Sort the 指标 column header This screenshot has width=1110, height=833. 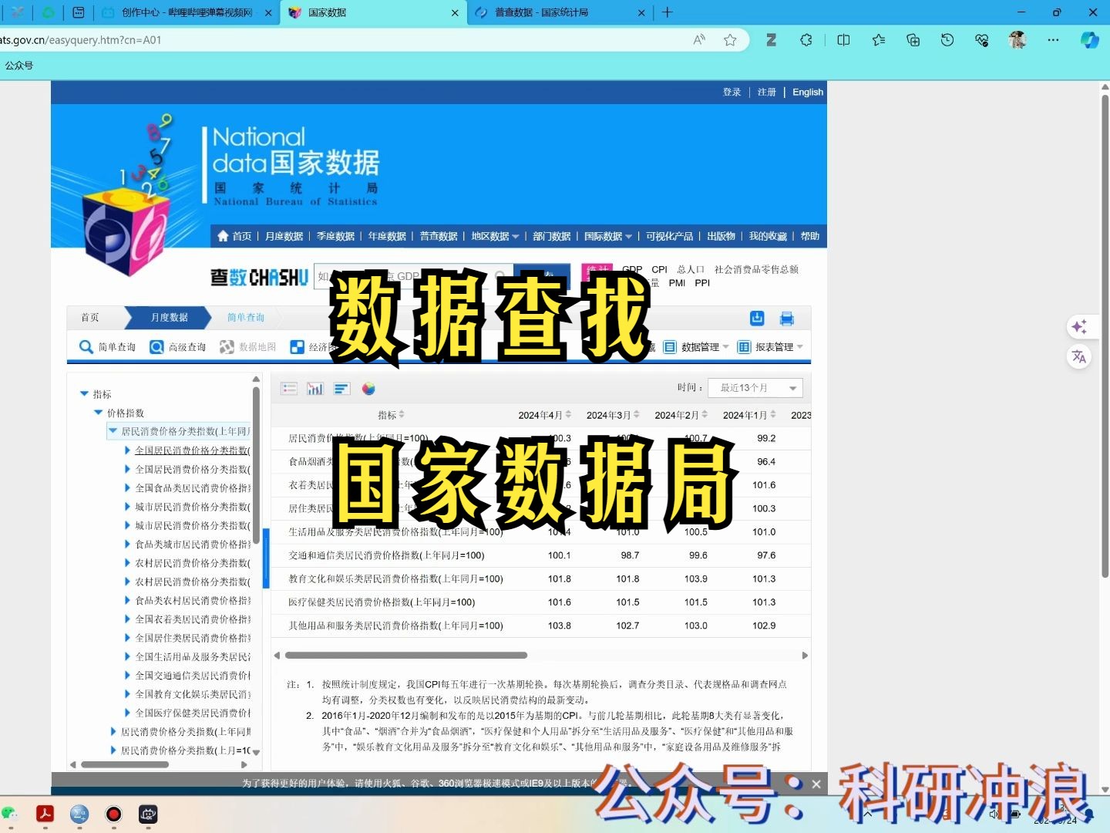391,415
